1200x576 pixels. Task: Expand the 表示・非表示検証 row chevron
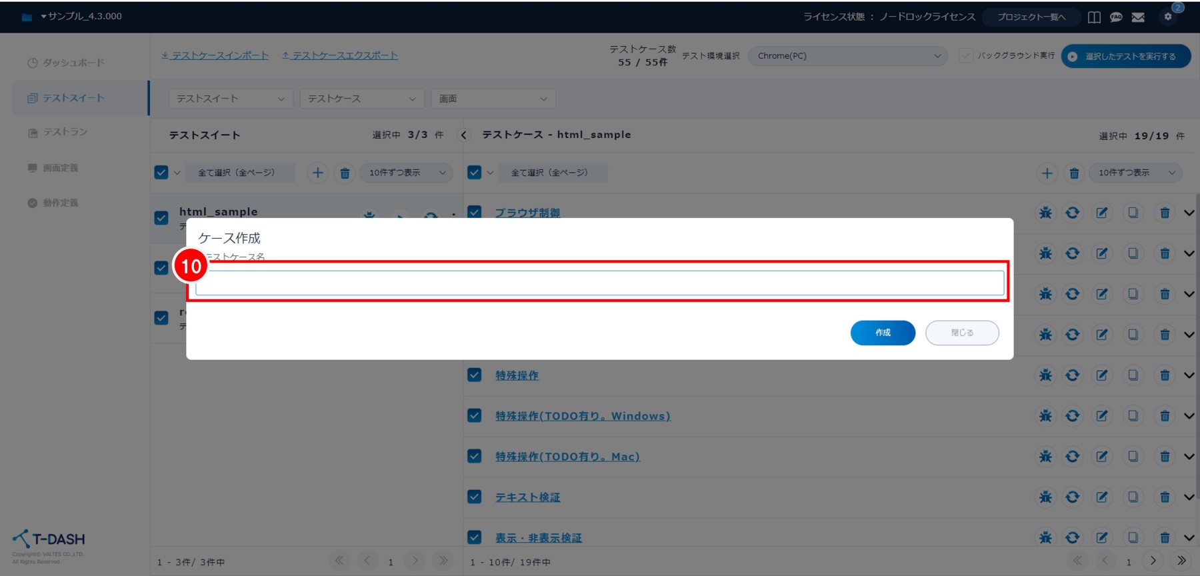tap(1189, 537)
